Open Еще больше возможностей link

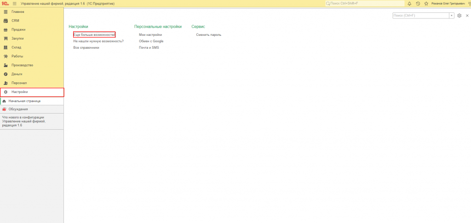[x=94, y=35]
